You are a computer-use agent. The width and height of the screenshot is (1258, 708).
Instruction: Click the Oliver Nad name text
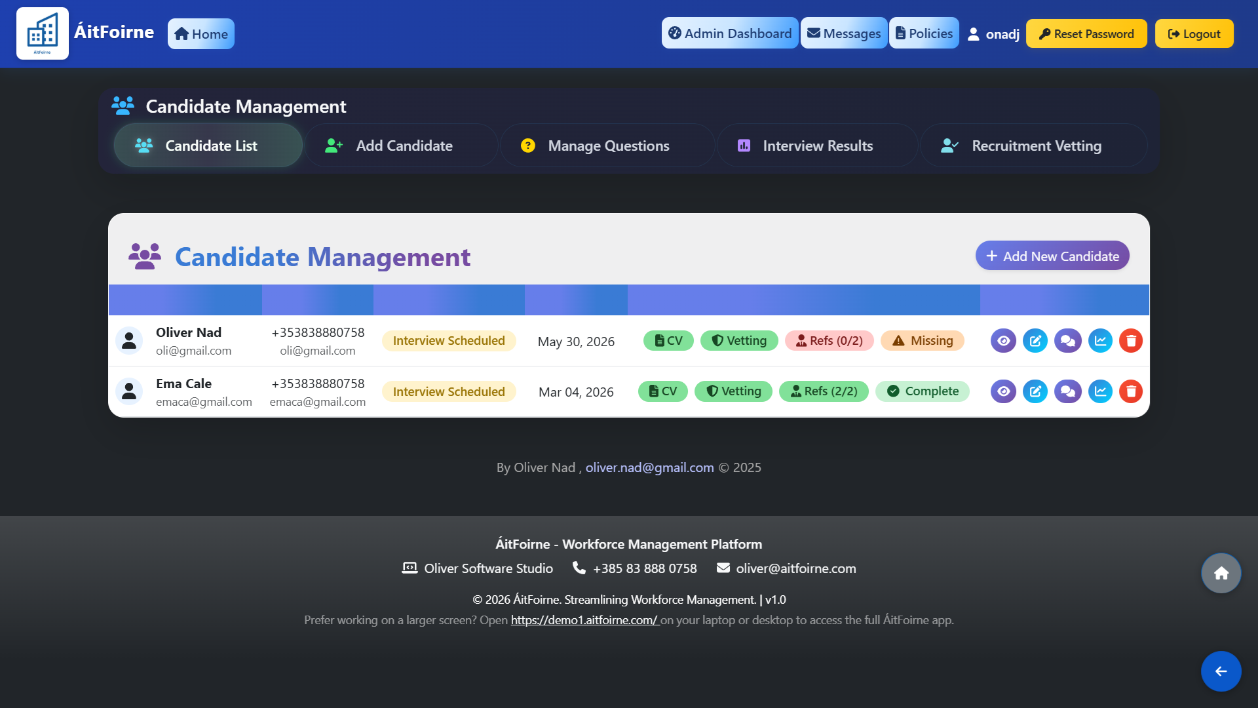coord(189,332)
